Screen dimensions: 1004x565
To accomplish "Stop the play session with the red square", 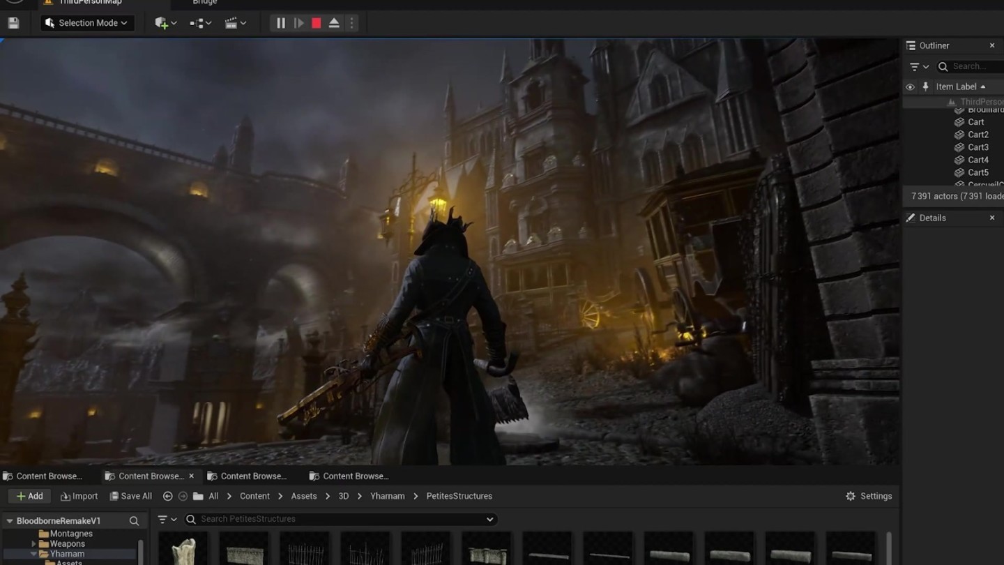I will tap(317, 23).
